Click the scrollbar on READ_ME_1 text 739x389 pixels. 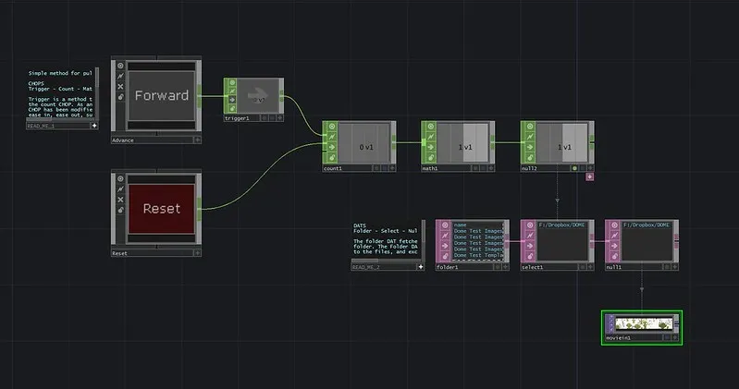(x=96, y=92)
